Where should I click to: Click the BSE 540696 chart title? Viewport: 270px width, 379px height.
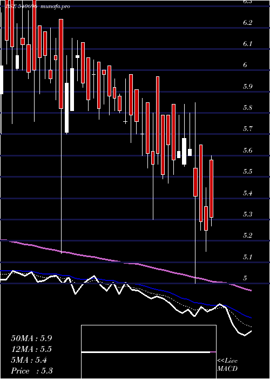(22, 6)
